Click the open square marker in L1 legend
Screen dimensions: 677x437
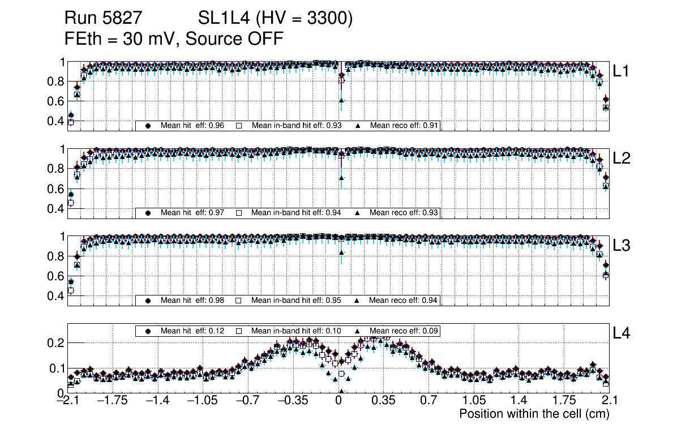[x=238, y=126]
